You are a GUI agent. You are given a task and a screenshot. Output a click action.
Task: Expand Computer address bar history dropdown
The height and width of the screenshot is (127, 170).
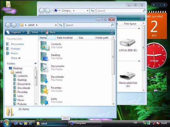coord(88,11)
